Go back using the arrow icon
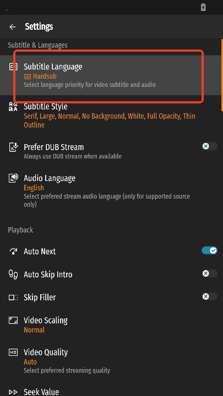This screenshot has width=223, height=396. 12,27
